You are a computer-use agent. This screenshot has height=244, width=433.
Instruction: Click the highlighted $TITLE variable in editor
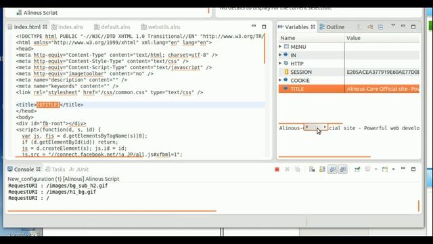48,104
